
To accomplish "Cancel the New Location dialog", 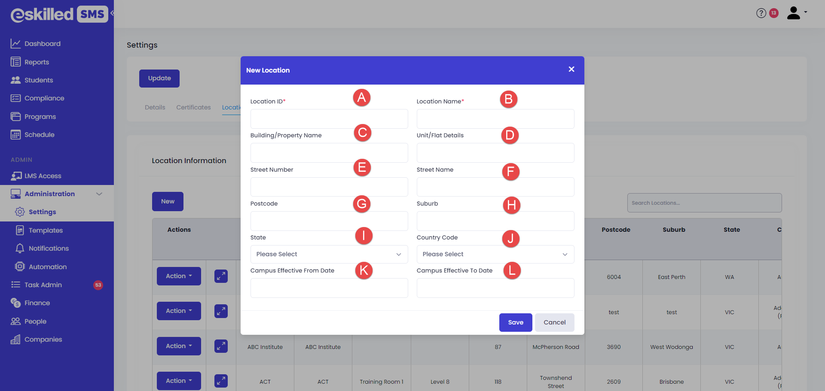I will click(554, 323).
